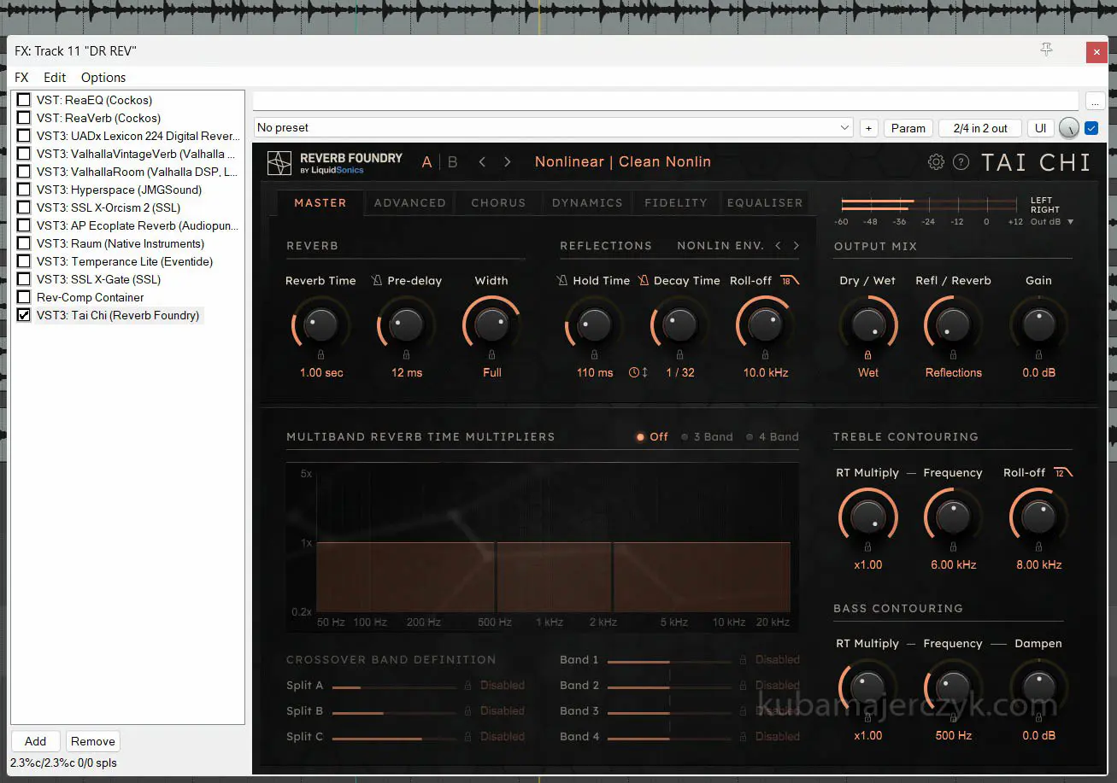Click the pin icon in FX window title bar

(x=1046, y=50)
